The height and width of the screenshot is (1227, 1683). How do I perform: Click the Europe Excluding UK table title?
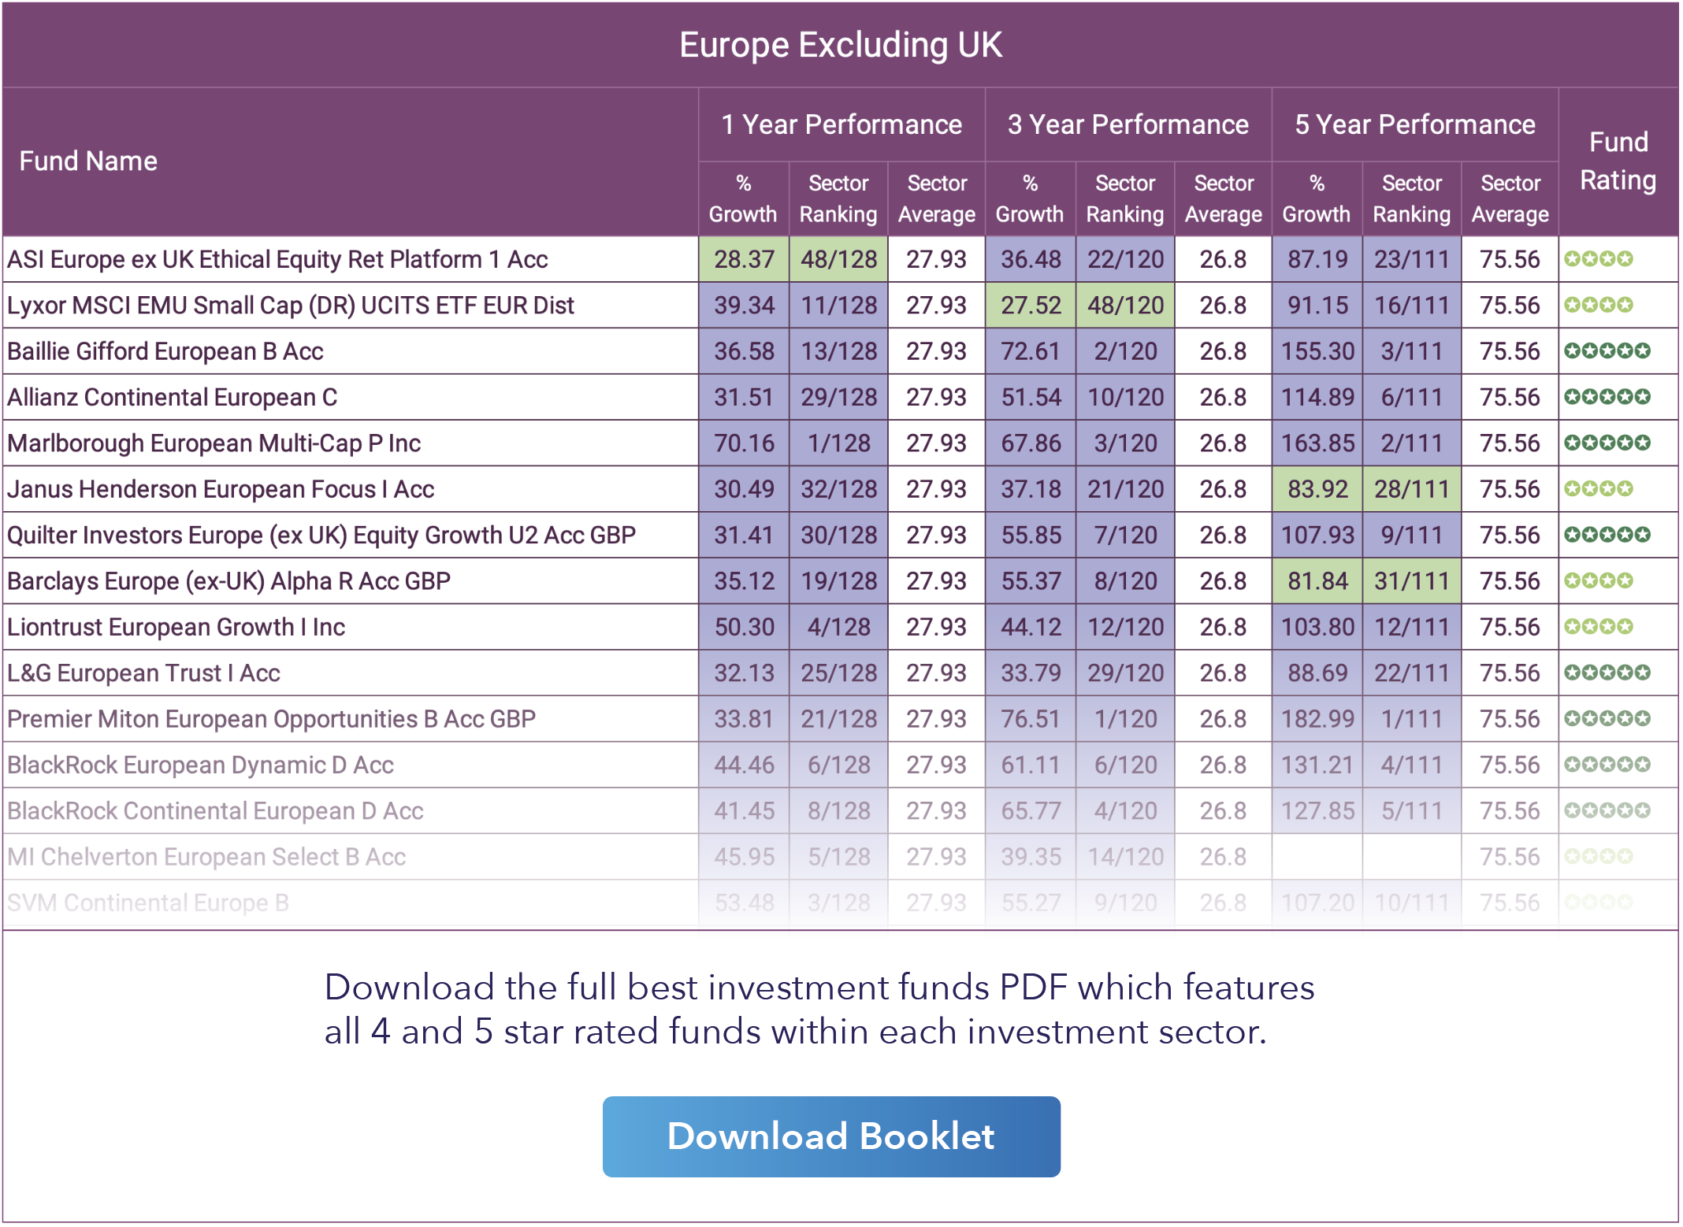[x=841, y=45]
